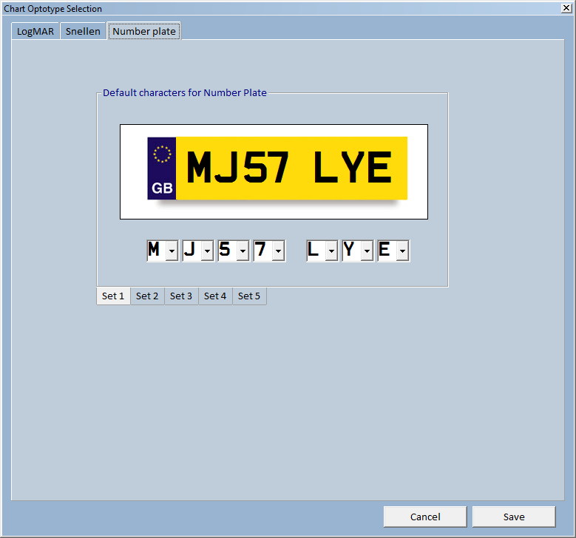The image size is (576, 538).
Task: Expand the dropdown arrow for character E
Action: (x=403, y=251)
